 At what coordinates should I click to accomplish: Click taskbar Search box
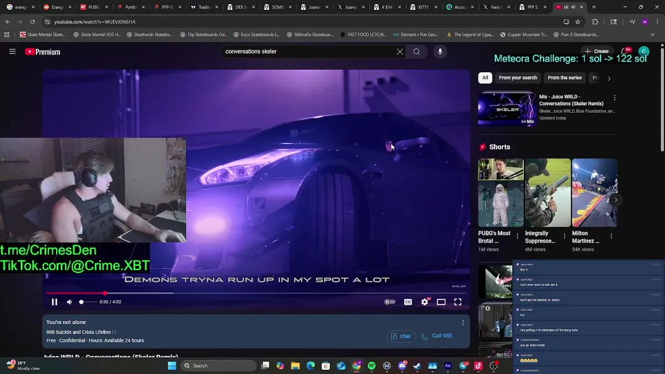coord(217,366)
